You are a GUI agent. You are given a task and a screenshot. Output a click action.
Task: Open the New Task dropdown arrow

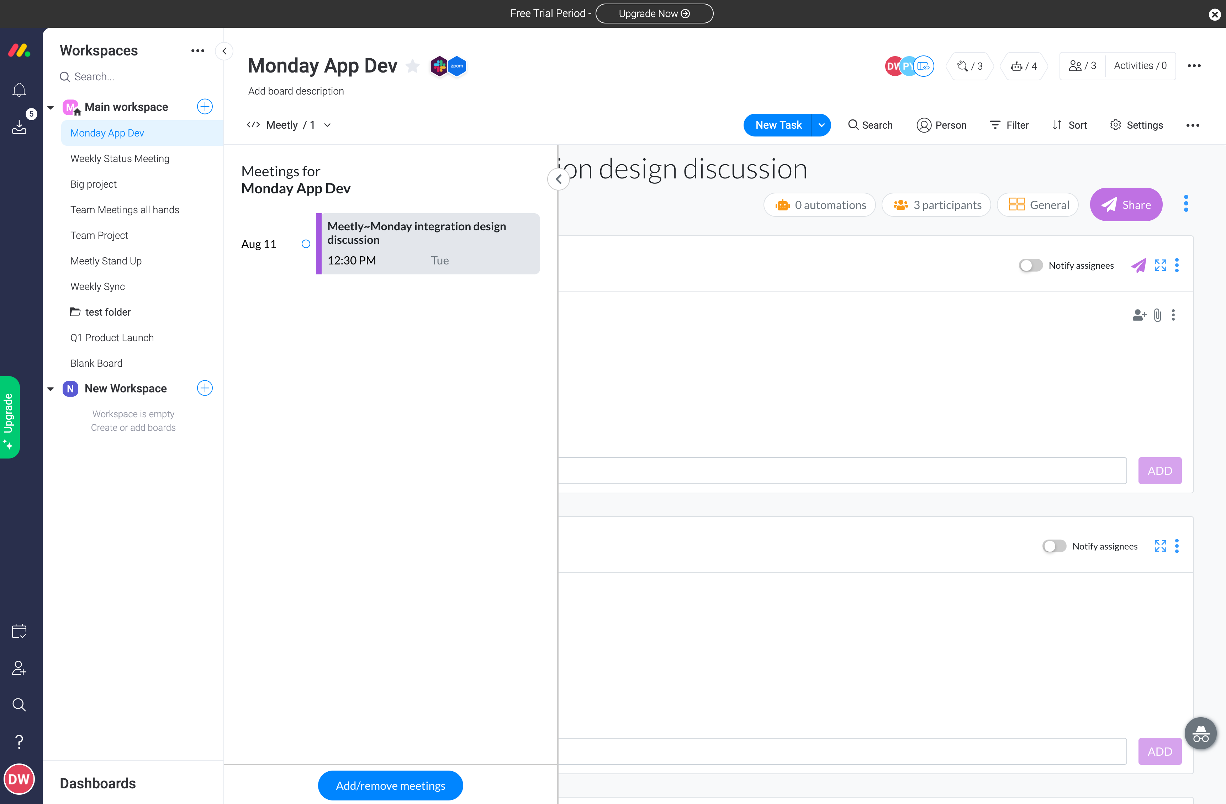click(x=821, y=124)
